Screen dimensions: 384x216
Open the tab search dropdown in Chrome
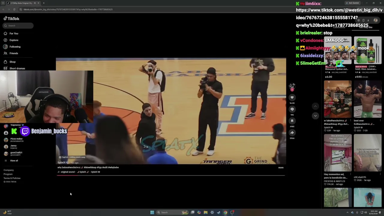point(3,3)
